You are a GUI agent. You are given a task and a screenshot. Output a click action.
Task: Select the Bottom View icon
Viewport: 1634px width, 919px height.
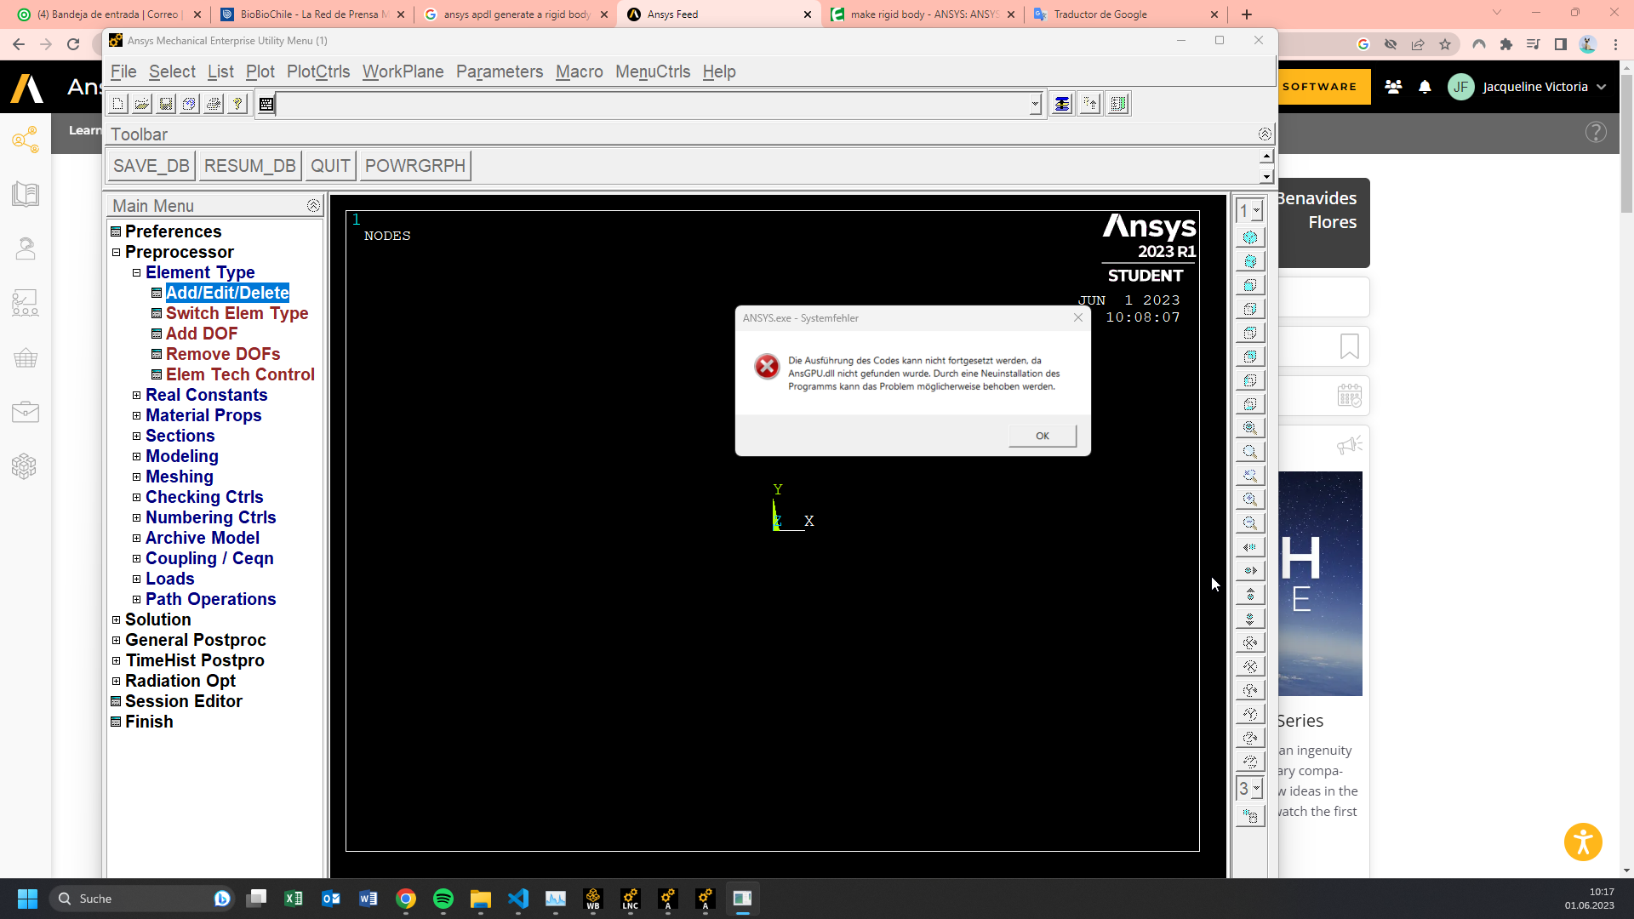pyautogui.click(x=1250, y=404)
